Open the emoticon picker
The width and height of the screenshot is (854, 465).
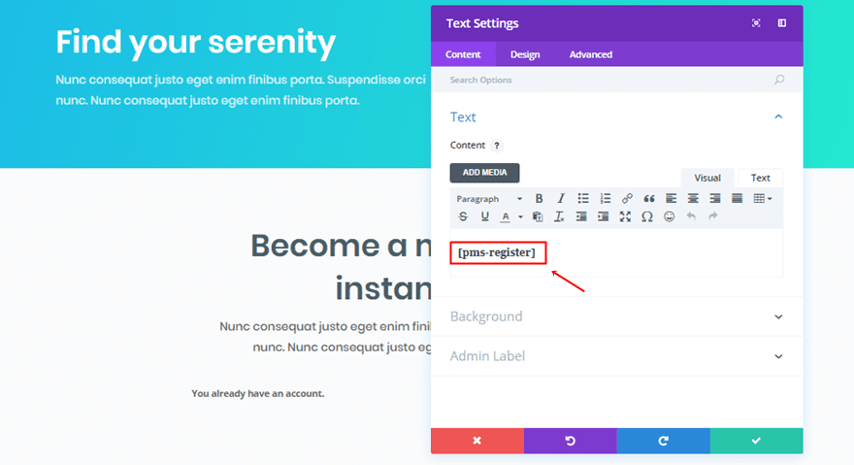click(x=669, y=216)
